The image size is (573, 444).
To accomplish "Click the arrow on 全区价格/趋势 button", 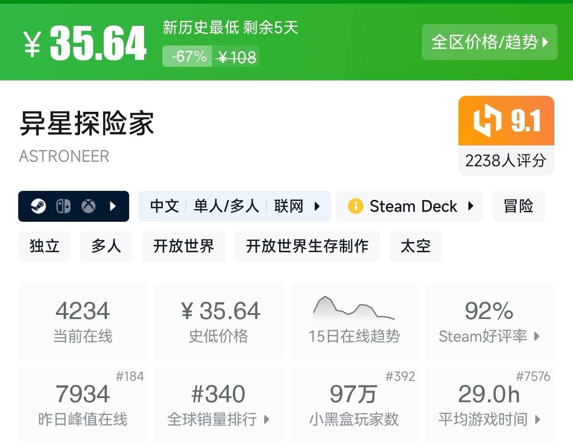I will click(546, 42).
